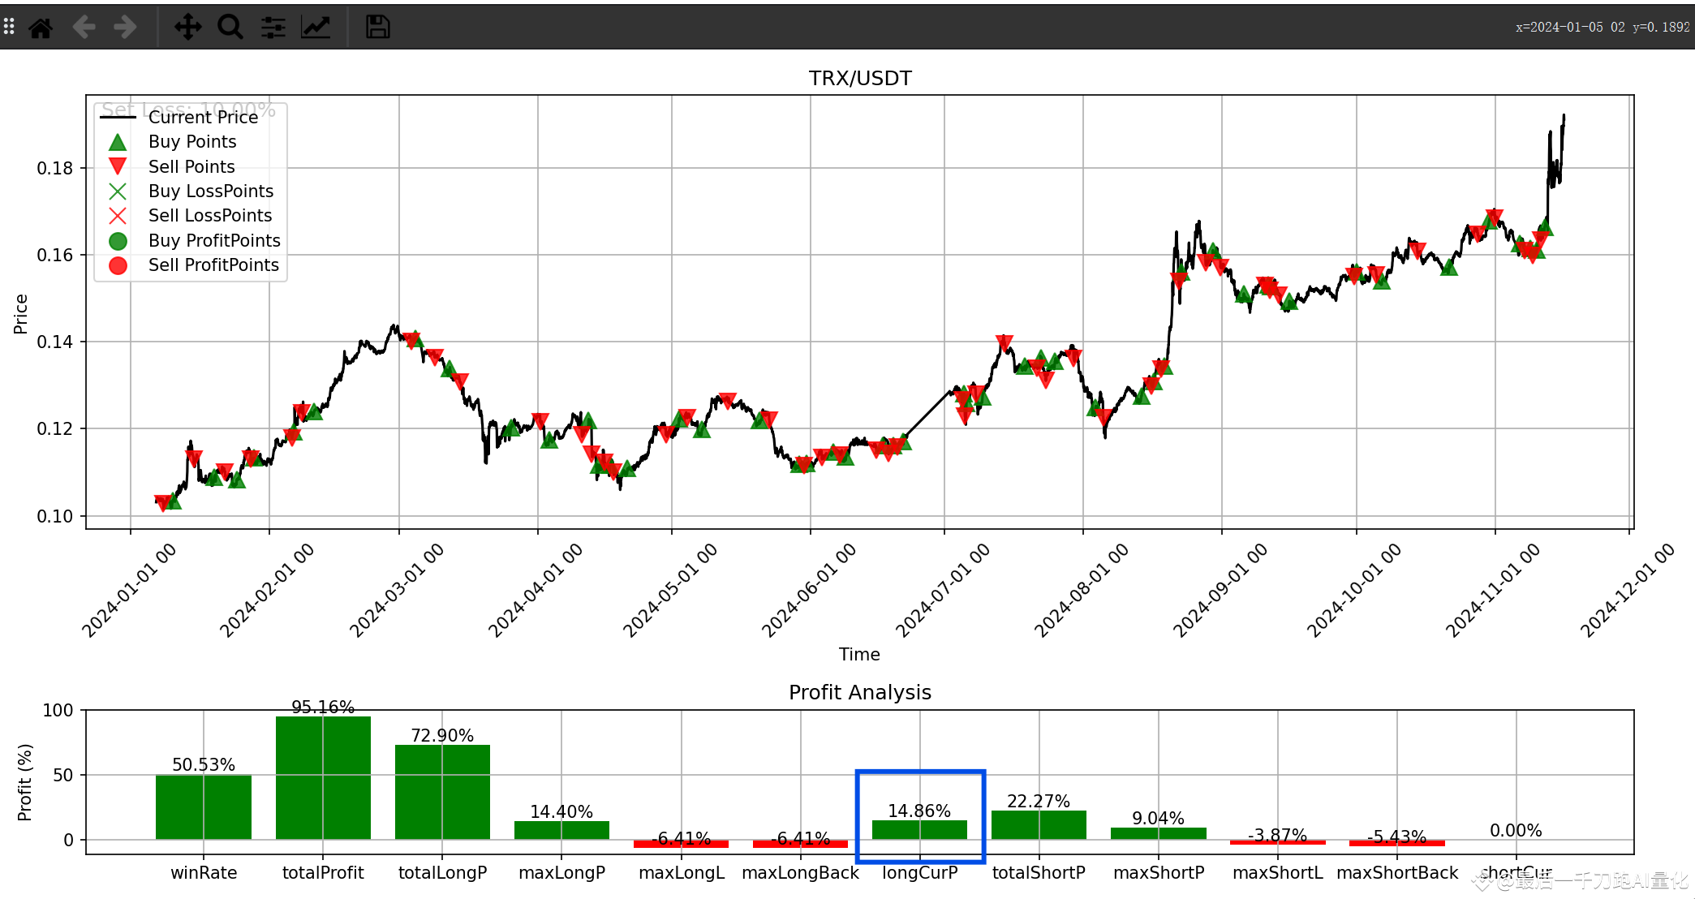The height and width of the screenshot is (899, 1695).
Task: Click the totalProfit axis label
Action: coord(323,873)
